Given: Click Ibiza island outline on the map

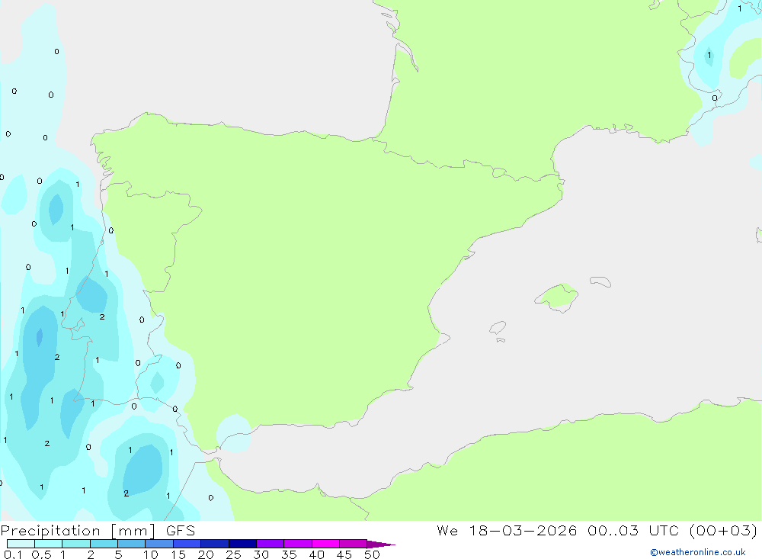Looking at the screenshot, I should click(x=498, y=327).
